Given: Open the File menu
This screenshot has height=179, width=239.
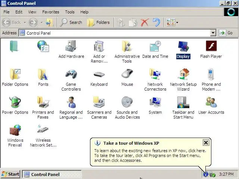Looking at the screenshot, I should pyautogui.click(x=6, y=12).
